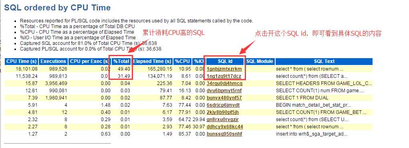Screen dimensions: 409x148
Task: Click the bunssq950snhf SQL Id link
Action: (224, 134)
